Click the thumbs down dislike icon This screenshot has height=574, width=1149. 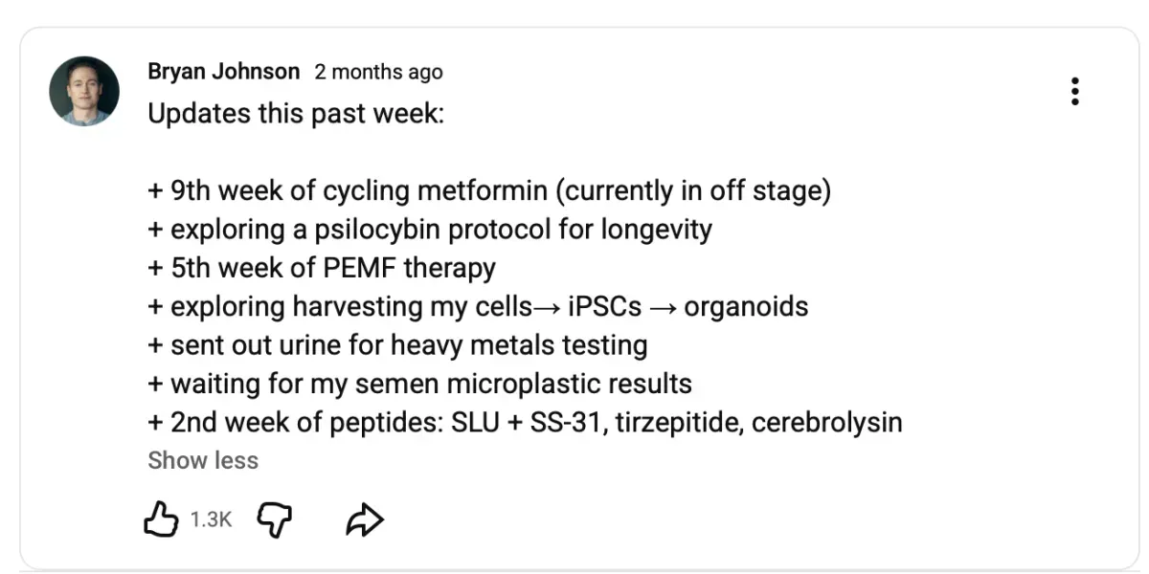tap(275, 519)
